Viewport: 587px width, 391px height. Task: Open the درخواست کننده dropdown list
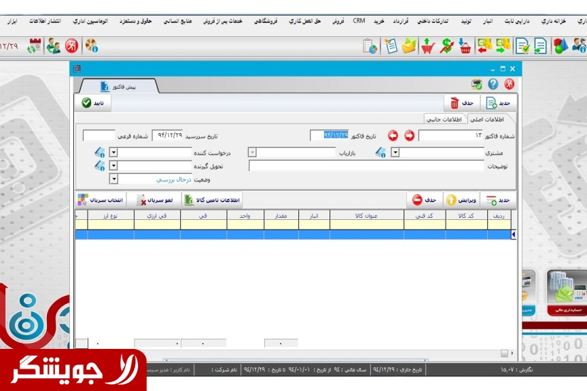coord(113,153)
